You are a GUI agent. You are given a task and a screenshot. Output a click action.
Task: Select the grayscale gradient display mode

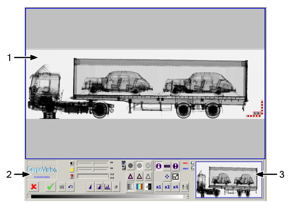[x=130, y=187]
